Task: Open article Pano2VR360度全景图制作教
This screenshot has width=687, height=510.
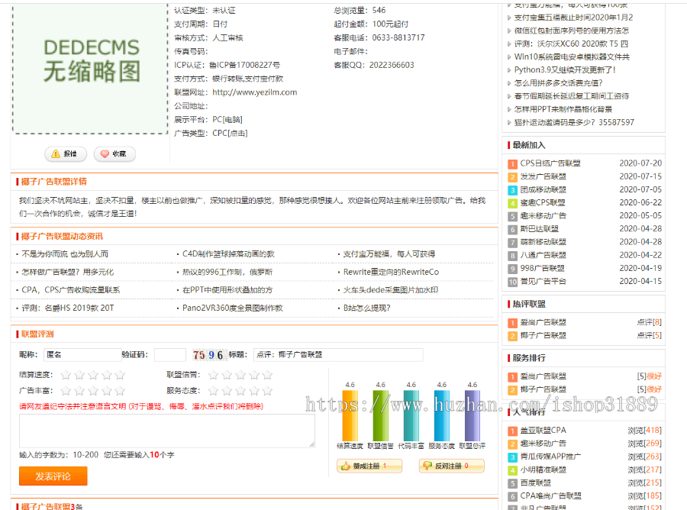Action: [233, 308]
